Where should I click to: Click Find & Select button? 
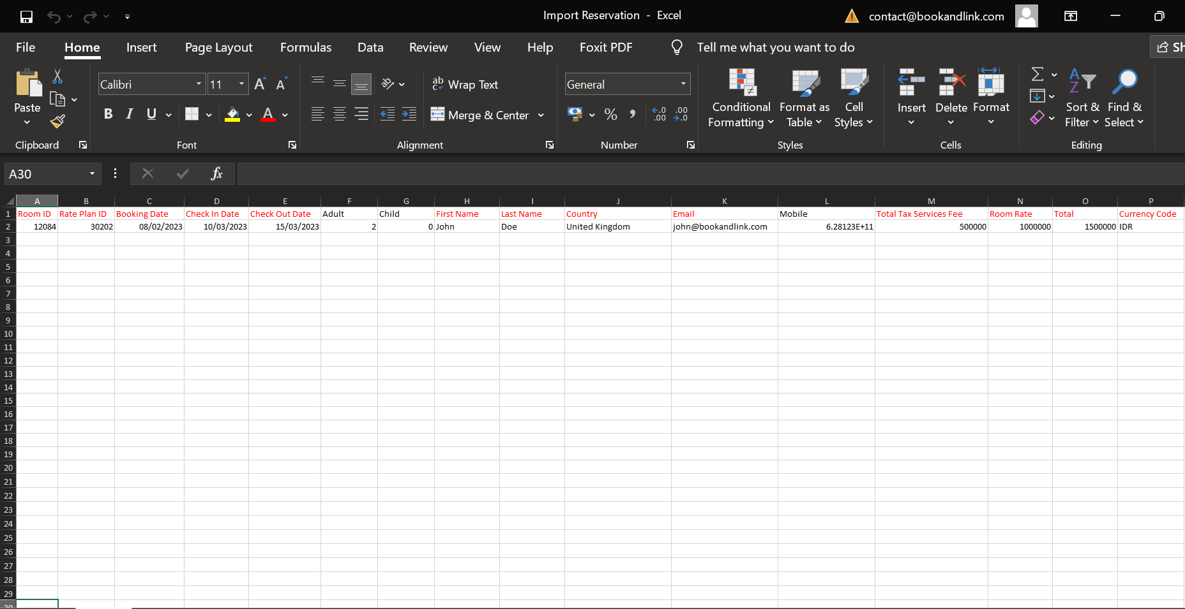pos(1124,98)
